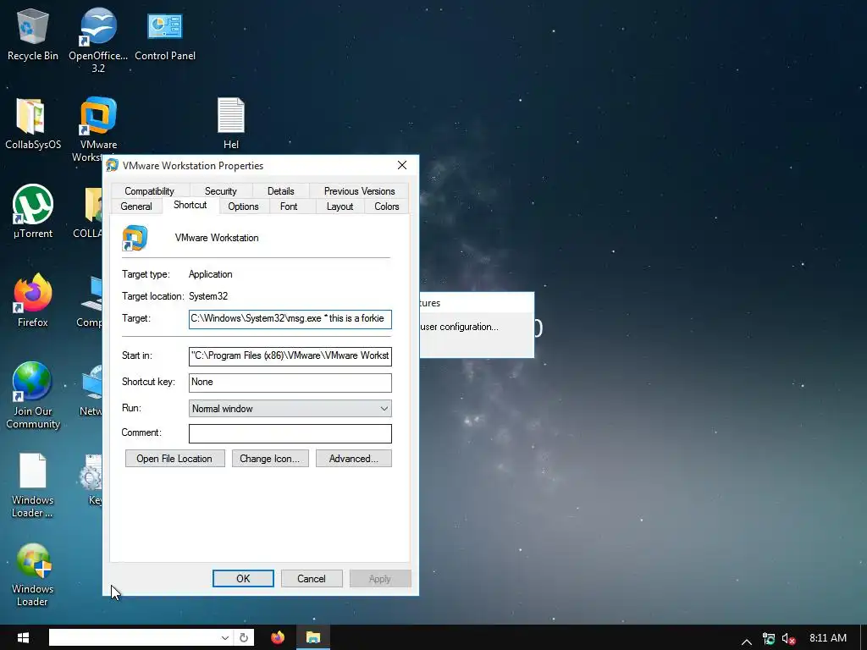Select the µTorrent desktop shortcut
This screenshot has height=650, width=867.
click(33, 211)
